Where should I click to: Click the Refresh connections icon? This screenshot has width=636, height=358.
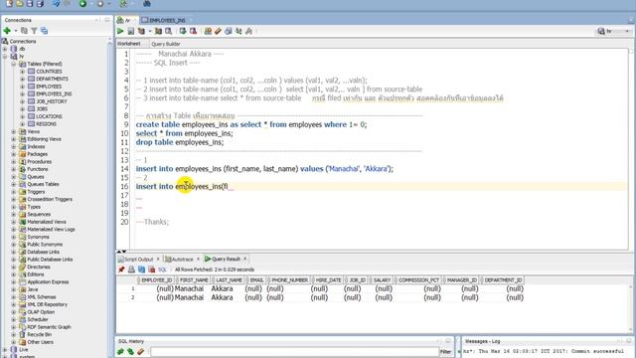[x=24, y=31]
